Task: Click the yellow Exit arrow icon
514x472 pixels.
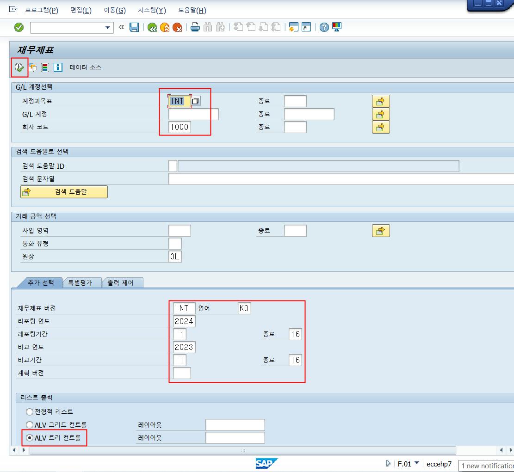Action: click(x=165, y=28)
